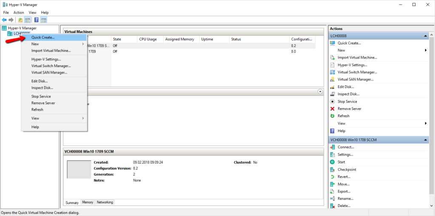Screen dimensions: 435x216
Task: Click Hyper-V Settings icon in Actions pane
Action: point(332,65)
